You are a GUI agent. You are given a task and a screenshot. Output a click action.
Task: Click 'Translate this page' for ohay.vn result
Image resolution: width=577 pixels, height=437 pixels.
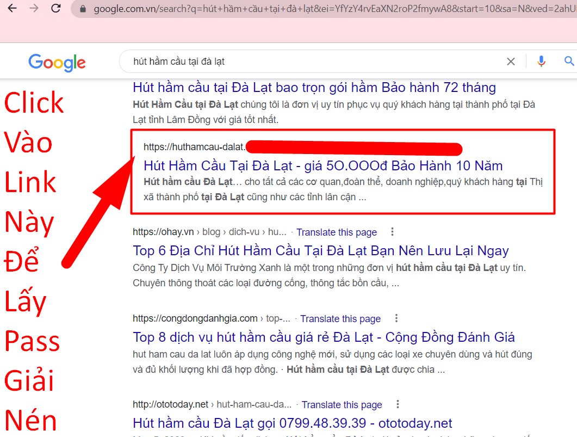[337, 232]
